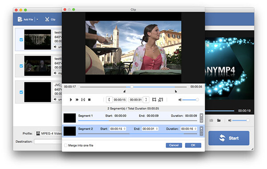This screenshot has width=267, height=169.
Task: Step the Segment 2 End time stepper
Action: coord(157,129)
